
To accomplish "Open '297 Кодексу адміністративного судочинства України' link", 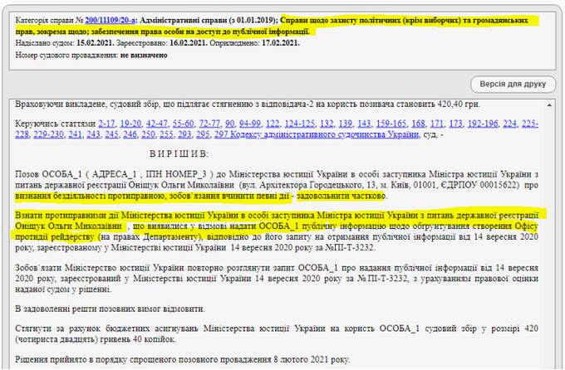I will pyautogui.click(x=317, y=134).
